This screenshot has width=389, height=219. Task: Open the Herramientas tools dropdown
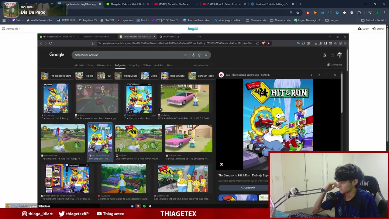pos(202,65)
